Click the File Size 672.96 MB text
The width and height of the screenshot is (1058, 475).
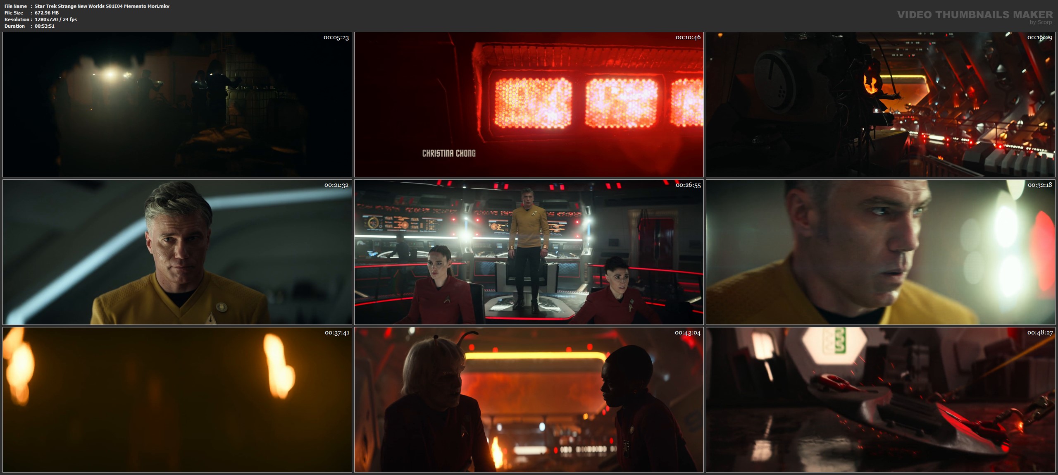(x=47, y=13)
